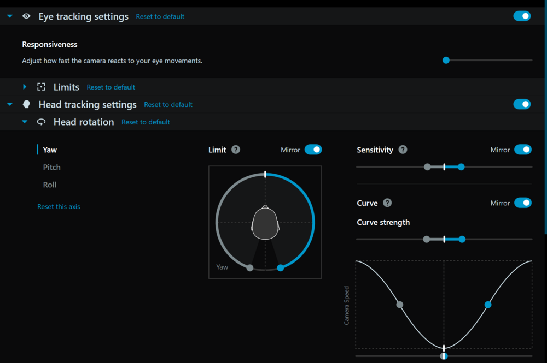Viewport: 547px width, 363px height.
Task: Click the Head rotation loop icon
Action: pos(41,122)
